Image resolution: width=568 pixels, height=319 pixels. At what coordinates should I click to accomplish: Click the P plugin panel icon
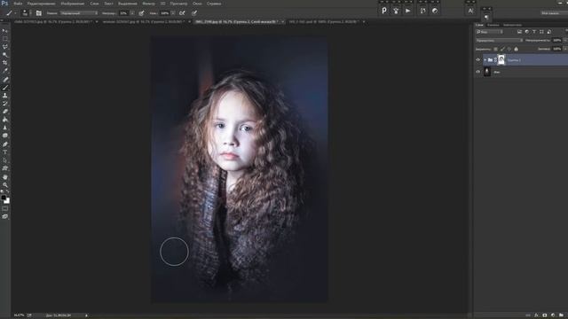384,11
